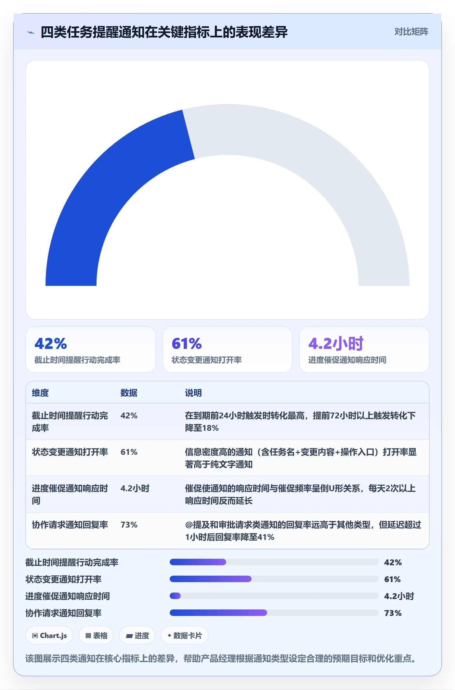Click description starting @提及和审批请求类通知
Image resolution: width=455 pixels, height=690 pixels.
point(303,531)
